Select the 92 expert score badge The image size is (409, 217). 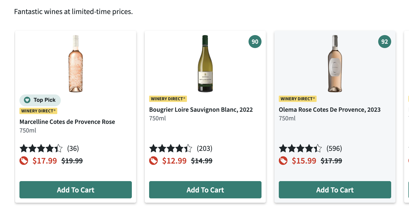384,42
